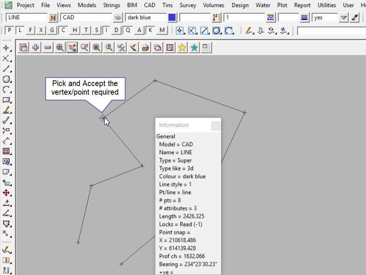Toggle the P snap button
Image resolution: width=366 pixels, height=275 pixels.
(x=10, y=30)
